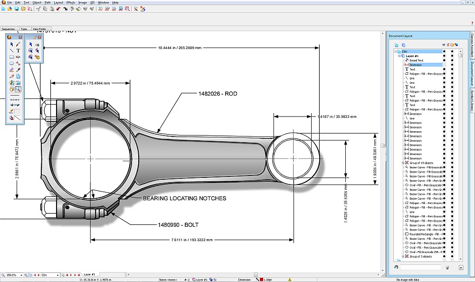
Task: Toggle visibility dot for Group of 19 objects
Action: [444, 163]
